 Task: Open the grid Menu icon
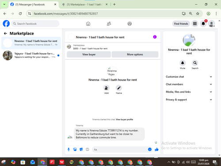click(195, 23)
